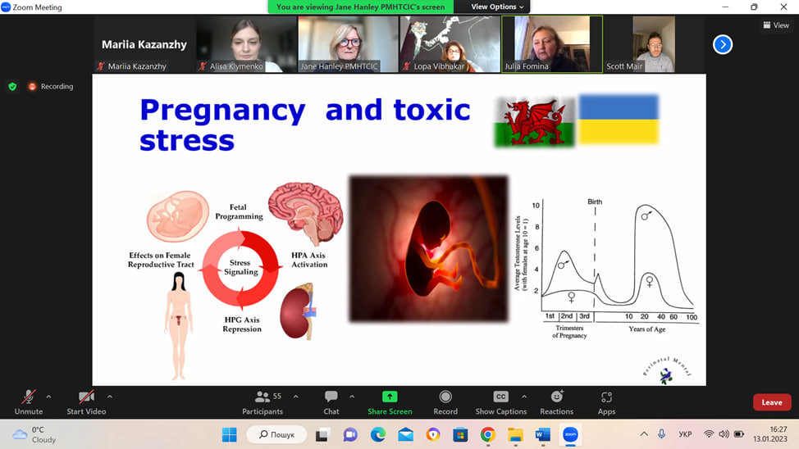Click the red Leave button

pos(772,402)
